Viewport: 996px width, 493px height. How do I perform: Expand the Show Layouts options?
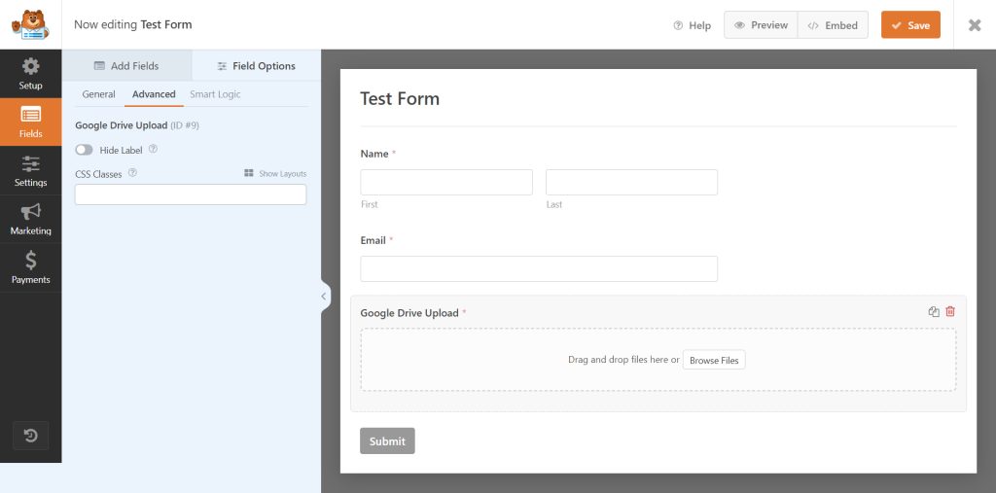[x=275, y=173]
